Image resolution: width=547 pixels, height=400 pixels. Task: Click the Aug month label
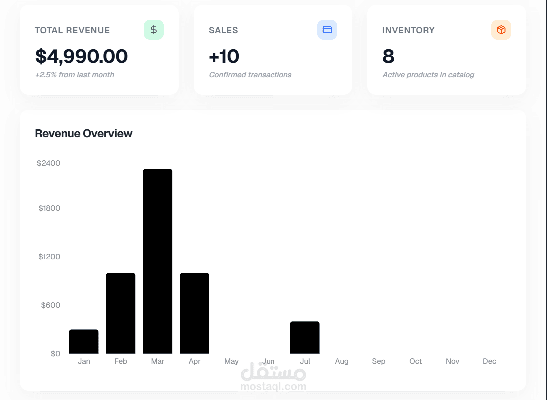342,361
